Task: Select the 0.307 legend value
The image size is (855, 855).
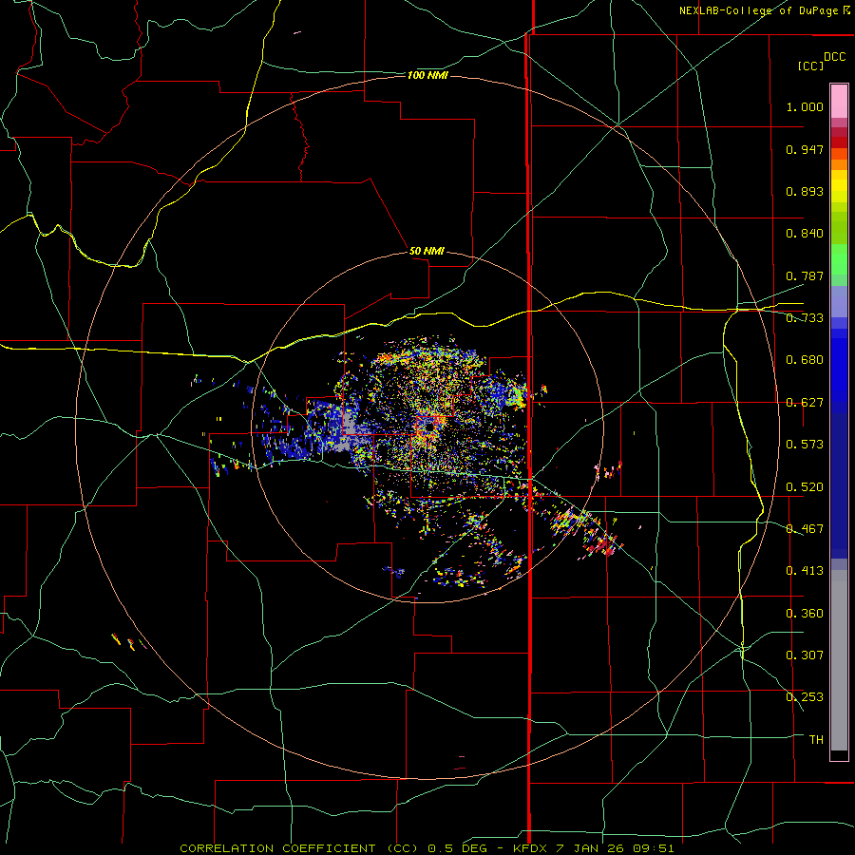Action: click(805, 655)
